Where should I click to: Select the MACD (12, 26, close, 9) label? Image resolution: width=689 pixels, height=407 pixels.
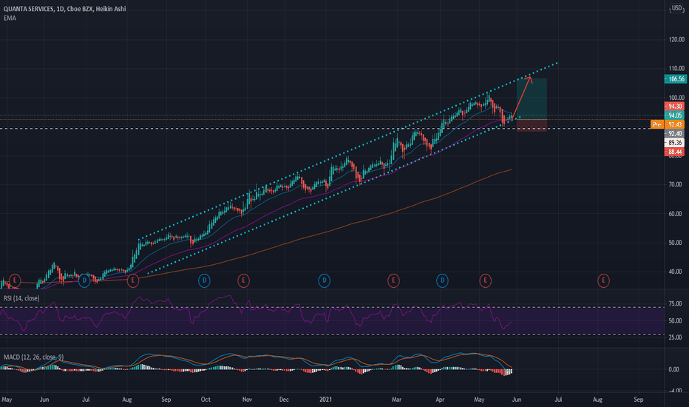[x=33, y=357]
